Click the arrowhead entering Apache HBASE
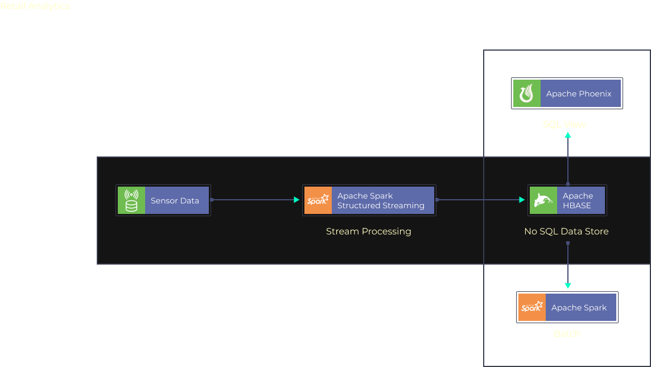The width and height of the screenshot is (651, 367). coord(522,200)
